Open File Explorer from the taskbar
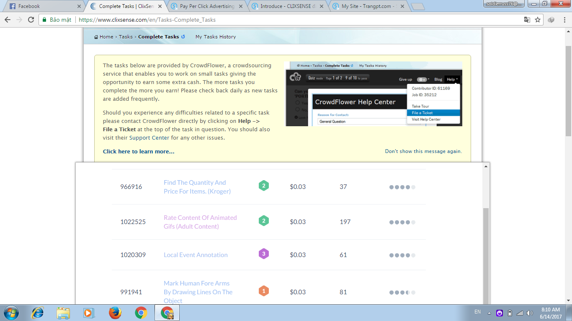The image size is (572, 321). [64, 313]
